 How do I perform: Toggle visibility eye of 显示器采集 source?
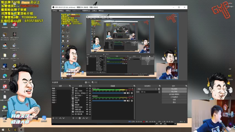tap(87, 114)
